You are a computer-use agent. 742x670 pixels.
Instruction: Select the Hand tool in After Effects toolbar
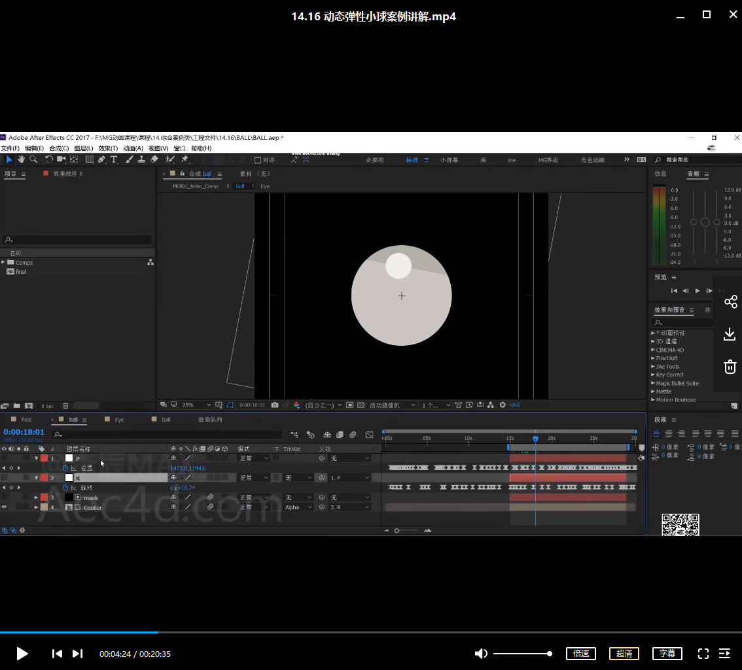point(21,159)
